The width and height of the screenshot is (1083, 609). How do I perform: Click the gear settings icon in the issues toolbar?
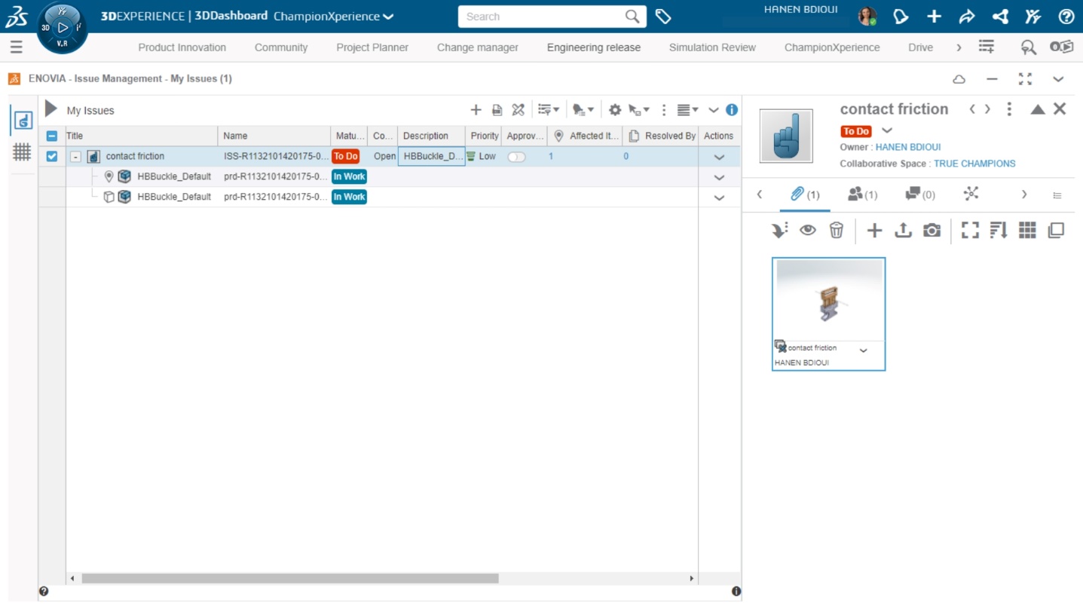[615, 110]
